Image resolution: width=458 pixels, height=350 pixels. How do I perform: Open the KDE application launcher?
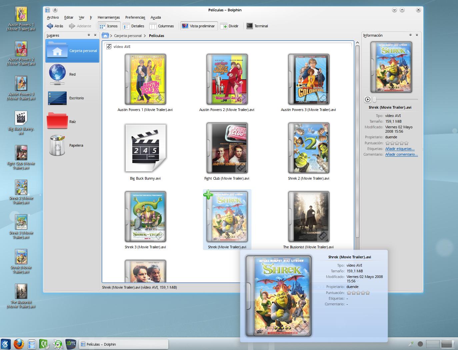coord(5,344)
